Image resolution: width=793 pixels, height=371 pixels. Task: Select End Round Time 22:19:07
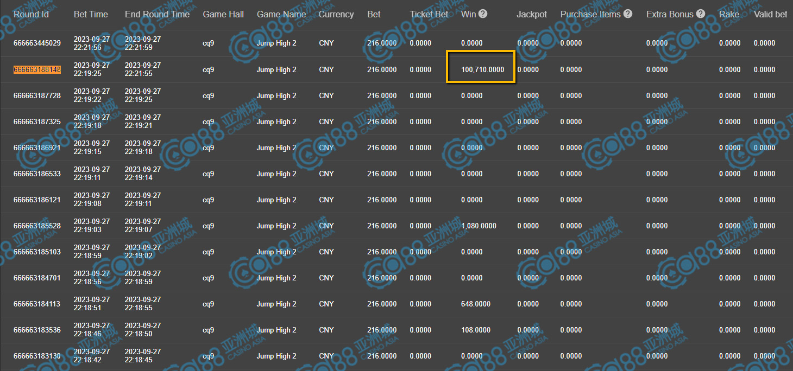(x=143, y=226)
